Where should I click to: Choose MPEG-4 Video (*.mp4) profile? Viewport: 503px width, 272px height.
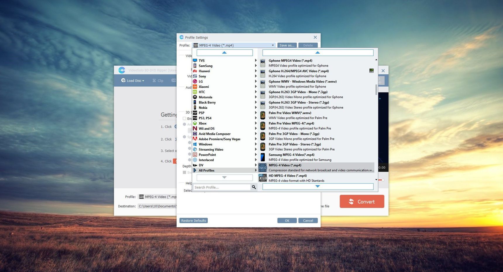coord(316,168)
